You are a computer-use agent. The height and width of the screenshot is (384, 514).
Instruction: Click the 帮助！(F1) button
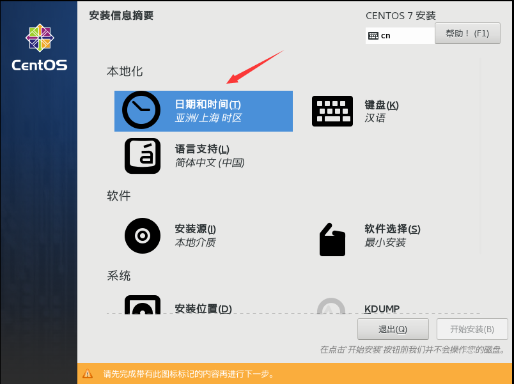point(467,33)
